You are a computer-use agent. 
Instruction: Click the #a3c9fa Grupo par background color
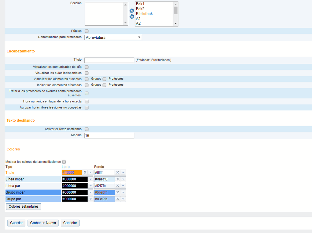[105, 199]
